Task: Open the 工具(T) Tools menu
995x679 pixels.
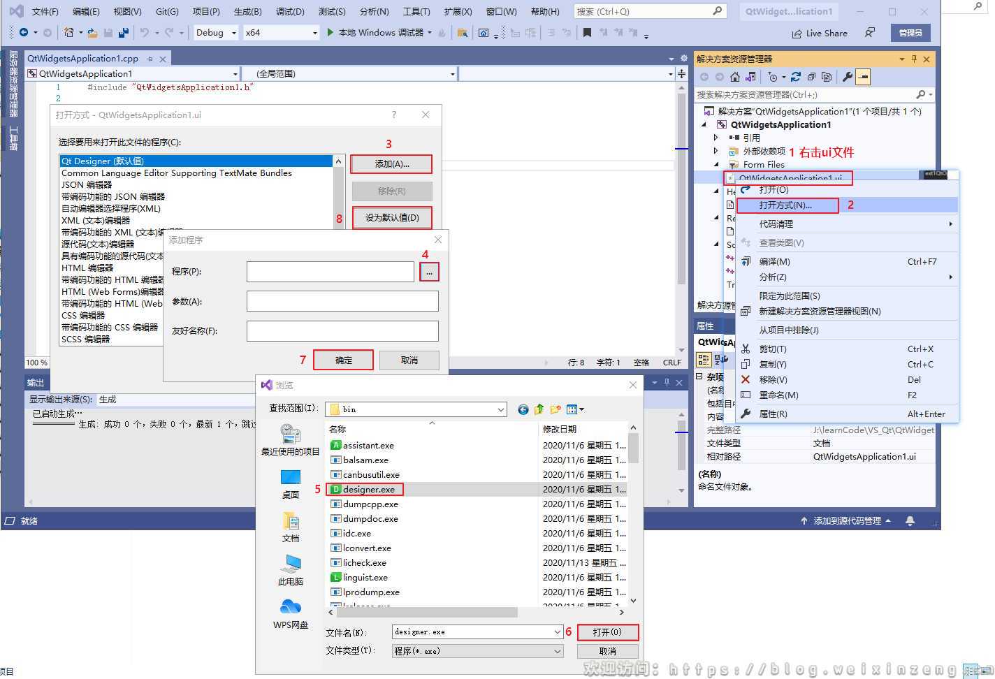Action: (416, 12)
